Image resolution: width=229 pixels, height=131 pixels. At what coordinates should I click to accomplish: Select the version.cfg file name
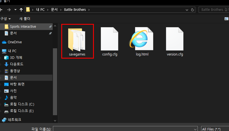pyautogui.click(x=175, y=54)
